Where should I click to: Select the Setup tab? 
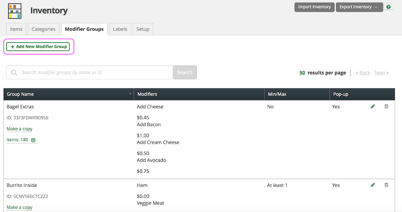pos(143,29)
